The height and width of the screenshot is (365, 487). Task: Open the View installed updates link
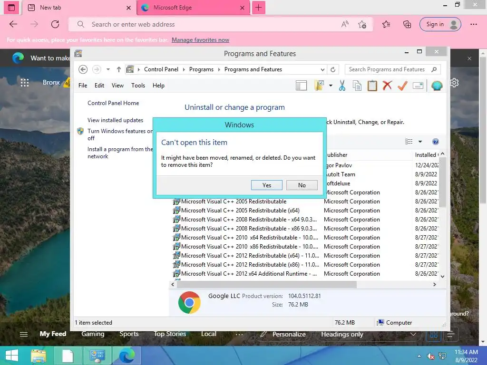[116, 120]
